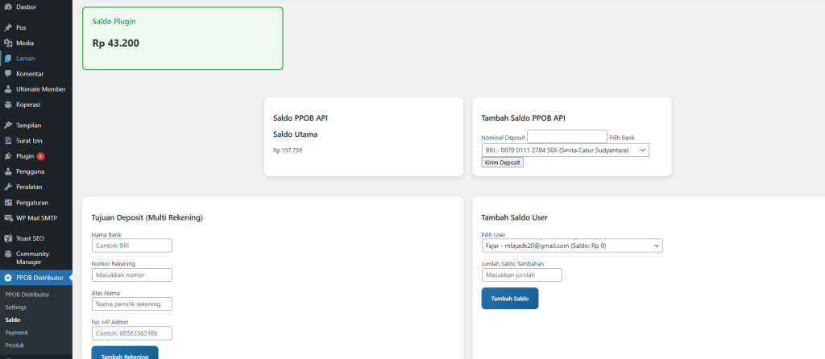Click the Plugin plug icon
The width and height of the screenshot is (825, 359).
click(7, 156)
